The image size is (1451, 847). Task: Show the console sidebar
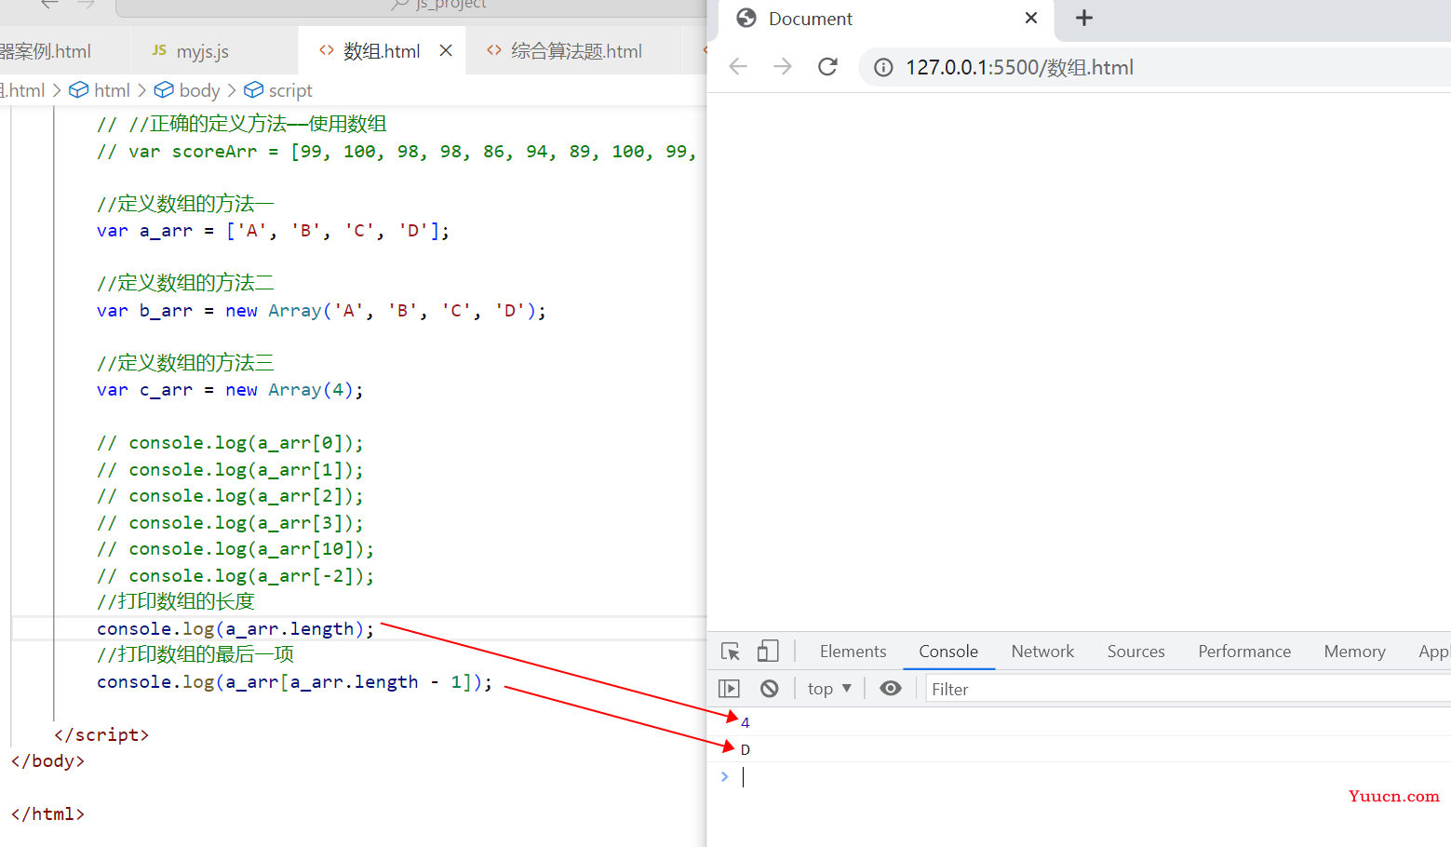(729, 689)
